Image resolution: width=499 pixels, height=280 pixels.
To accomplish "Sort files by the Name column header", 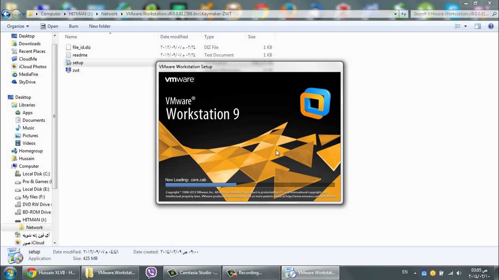I will [x=111, y=37].
